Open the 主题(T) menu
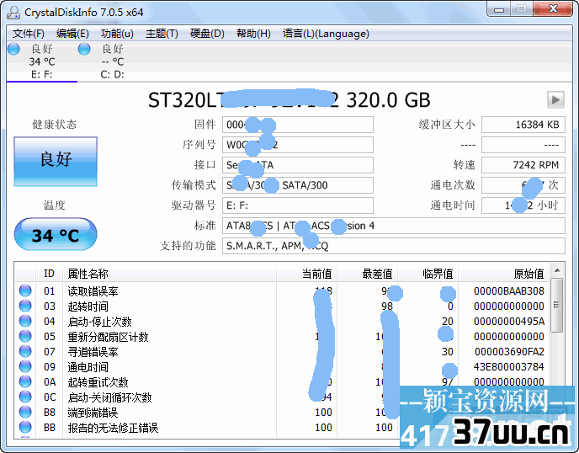This screenshot has height=453, width=579. point(162,34)
